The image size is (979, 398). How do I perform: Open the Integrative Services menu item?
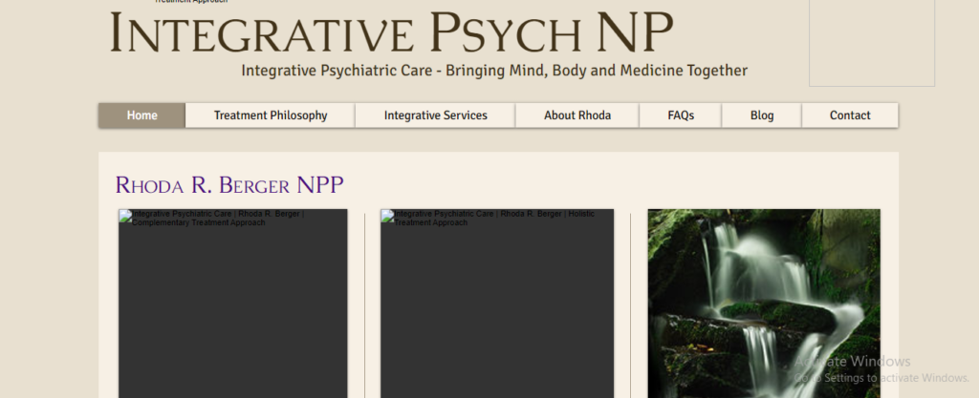click(x=435, y=115)
